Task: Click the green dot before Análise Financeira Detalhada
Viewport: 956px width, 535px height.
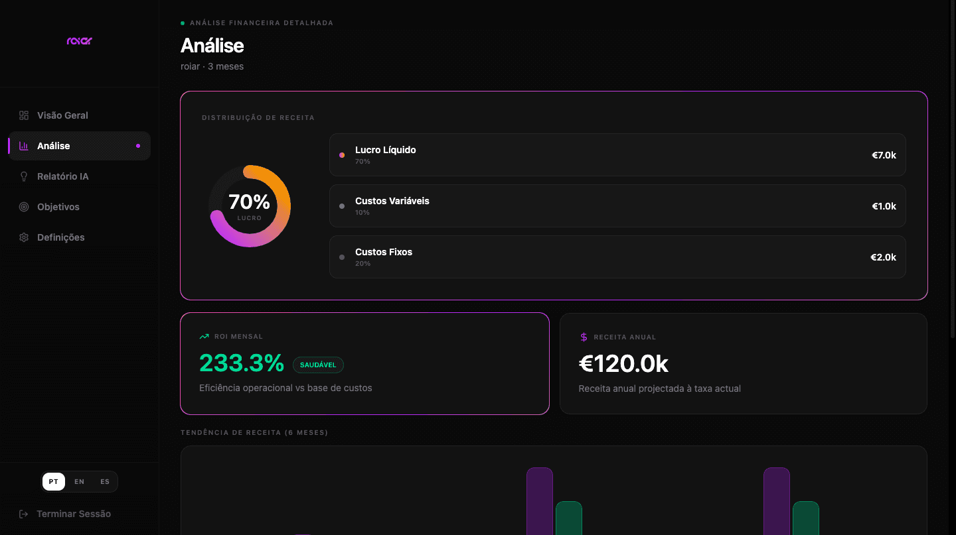Action: tap(183, 23)
